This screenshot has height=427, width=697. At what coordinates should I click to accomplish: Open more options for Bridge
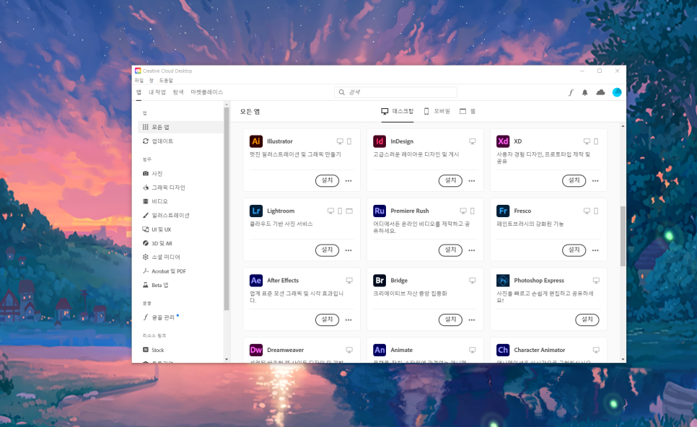(x=472, y=320)
